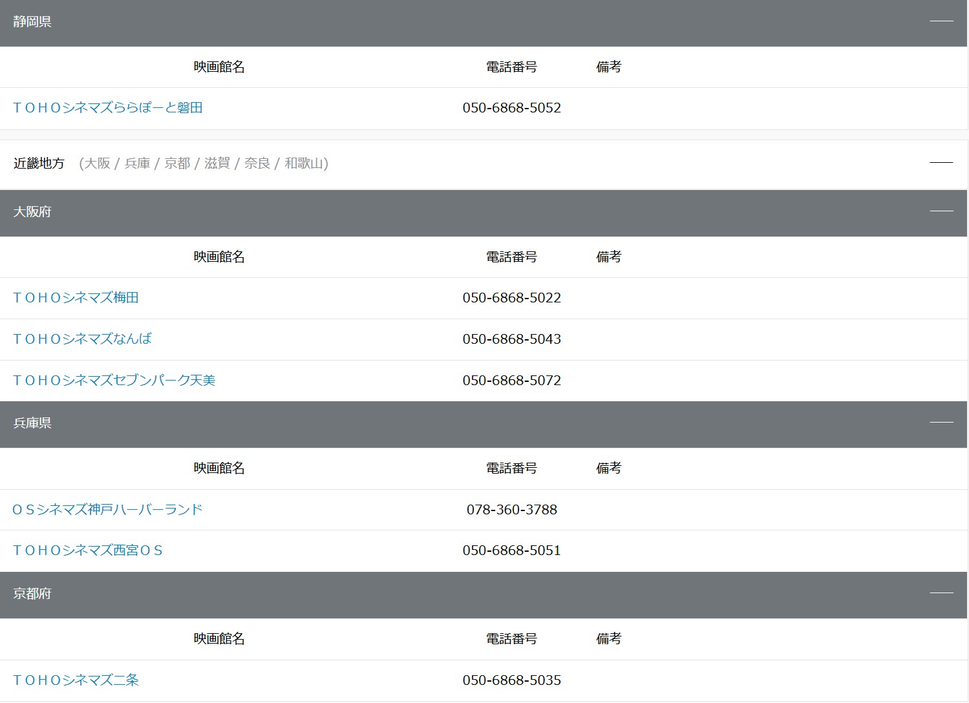This screenshot has height=703, width=969.
Task: Click the 京都府 header minus icon
Action: 941,593
